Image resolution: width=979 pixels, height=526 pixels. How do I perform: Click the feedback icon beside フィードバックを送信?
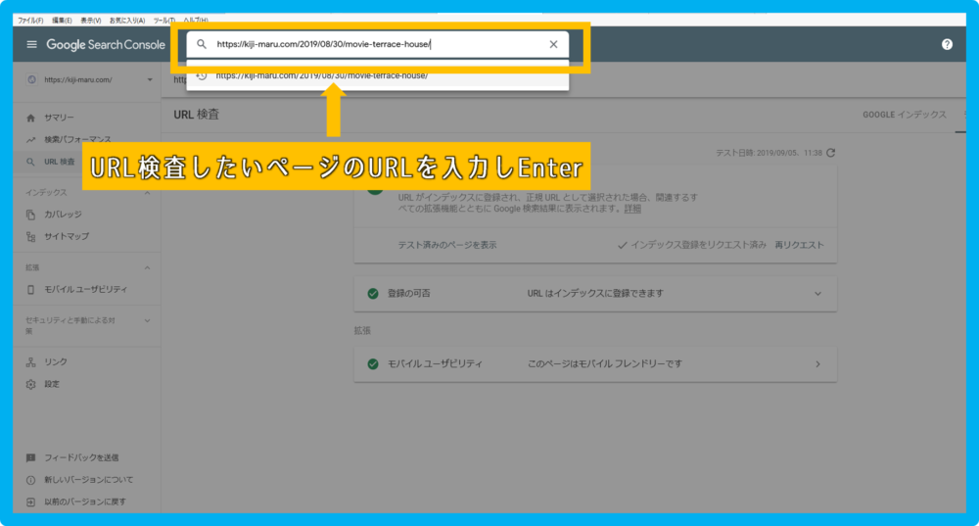coord(30,457)
